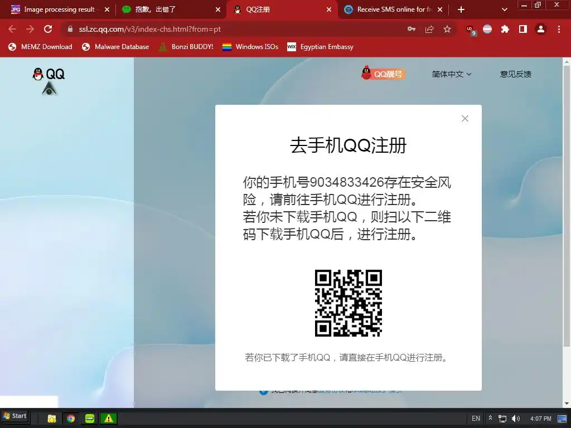
Task: Go back to the previous page
Action: (12, 29)
